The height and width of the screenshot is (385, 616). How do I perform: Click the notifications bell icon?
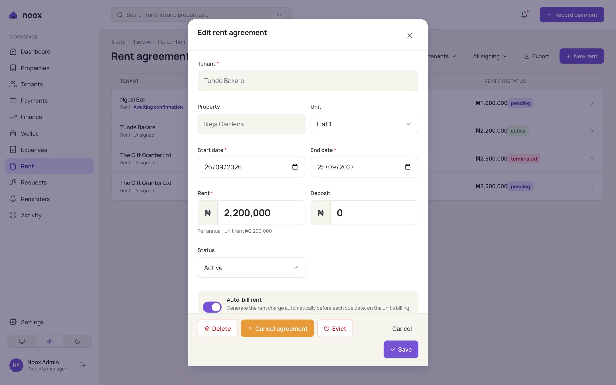(524, 15)
